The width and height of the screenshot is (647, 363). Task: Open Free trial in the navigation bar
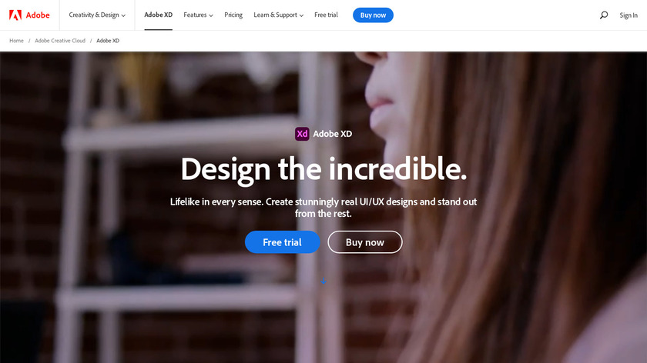coord(326,15)
